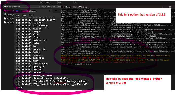Click the packaging>=23.1 requirement line in cmd
175x95 pixels.
coord(118,51)
